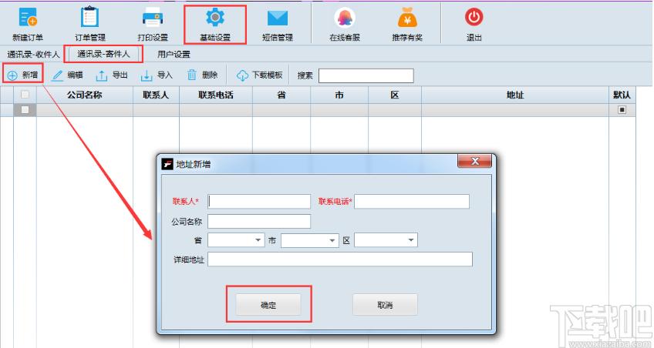Screen dimensions: 654x348
Task: Click 删除 trash delete button
Action: (202, 75)
